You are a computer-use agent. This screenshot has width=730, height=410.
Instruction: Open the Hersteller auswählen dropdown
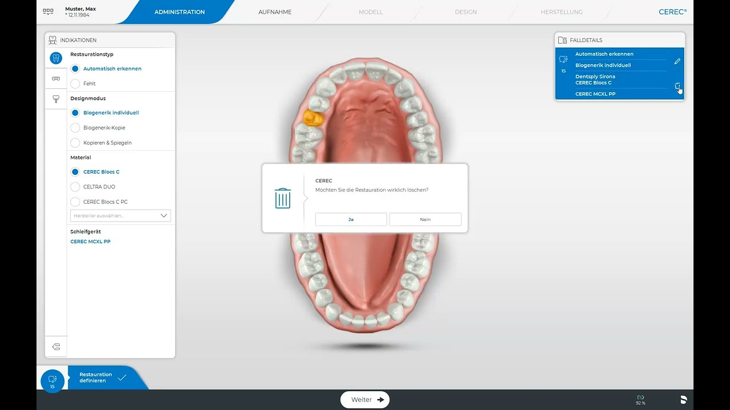(120, 216)
